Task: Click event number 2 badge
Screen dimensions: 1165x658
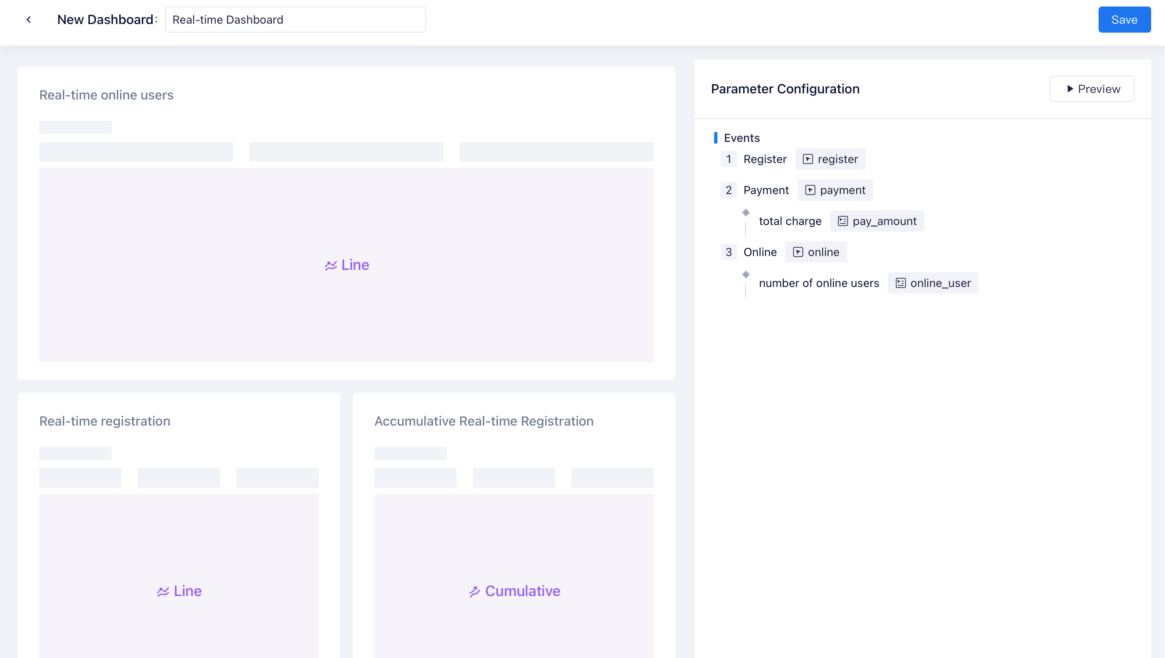Action: pyautogui.click(x=728, y=190)
